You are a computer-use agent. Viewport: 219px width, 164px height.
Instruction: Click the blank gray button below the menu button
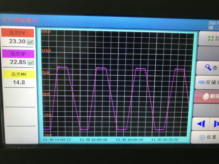tap(208, 53)
